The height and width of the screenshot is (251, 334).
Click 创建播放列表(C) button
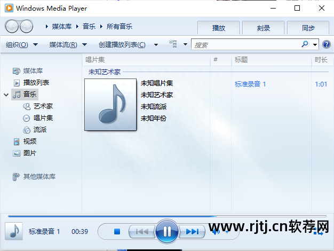point(122,45)
